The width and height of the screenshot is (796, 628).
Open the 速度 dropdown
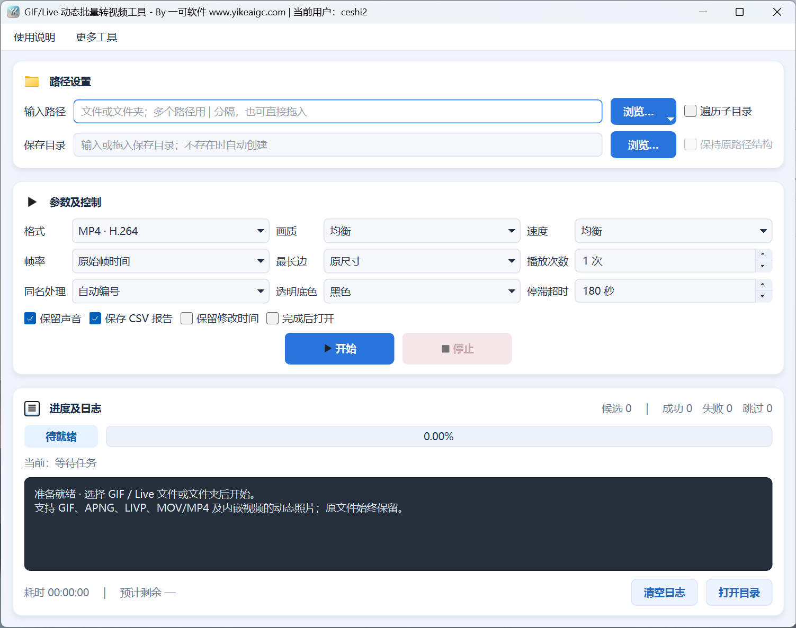point(673,231)
